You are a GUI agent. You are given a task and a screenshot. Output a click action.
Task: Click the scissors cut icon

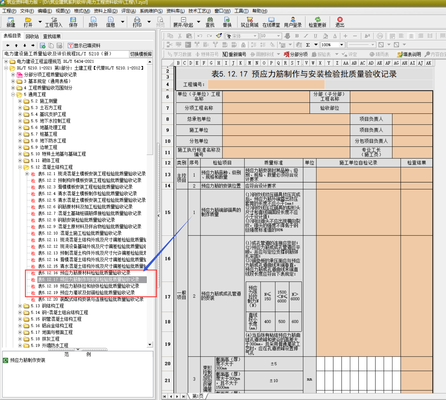pos(180,36)
